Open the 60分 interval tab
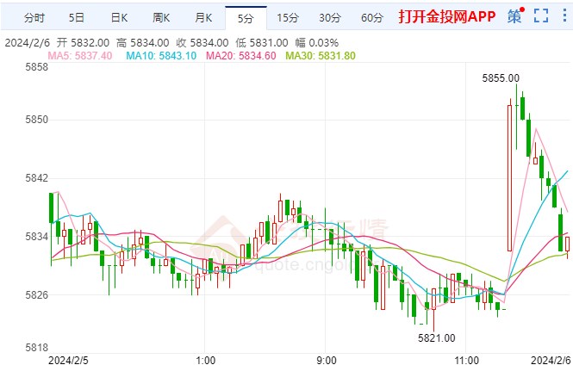This screenshot has width=573, height=365. (372, 17)
